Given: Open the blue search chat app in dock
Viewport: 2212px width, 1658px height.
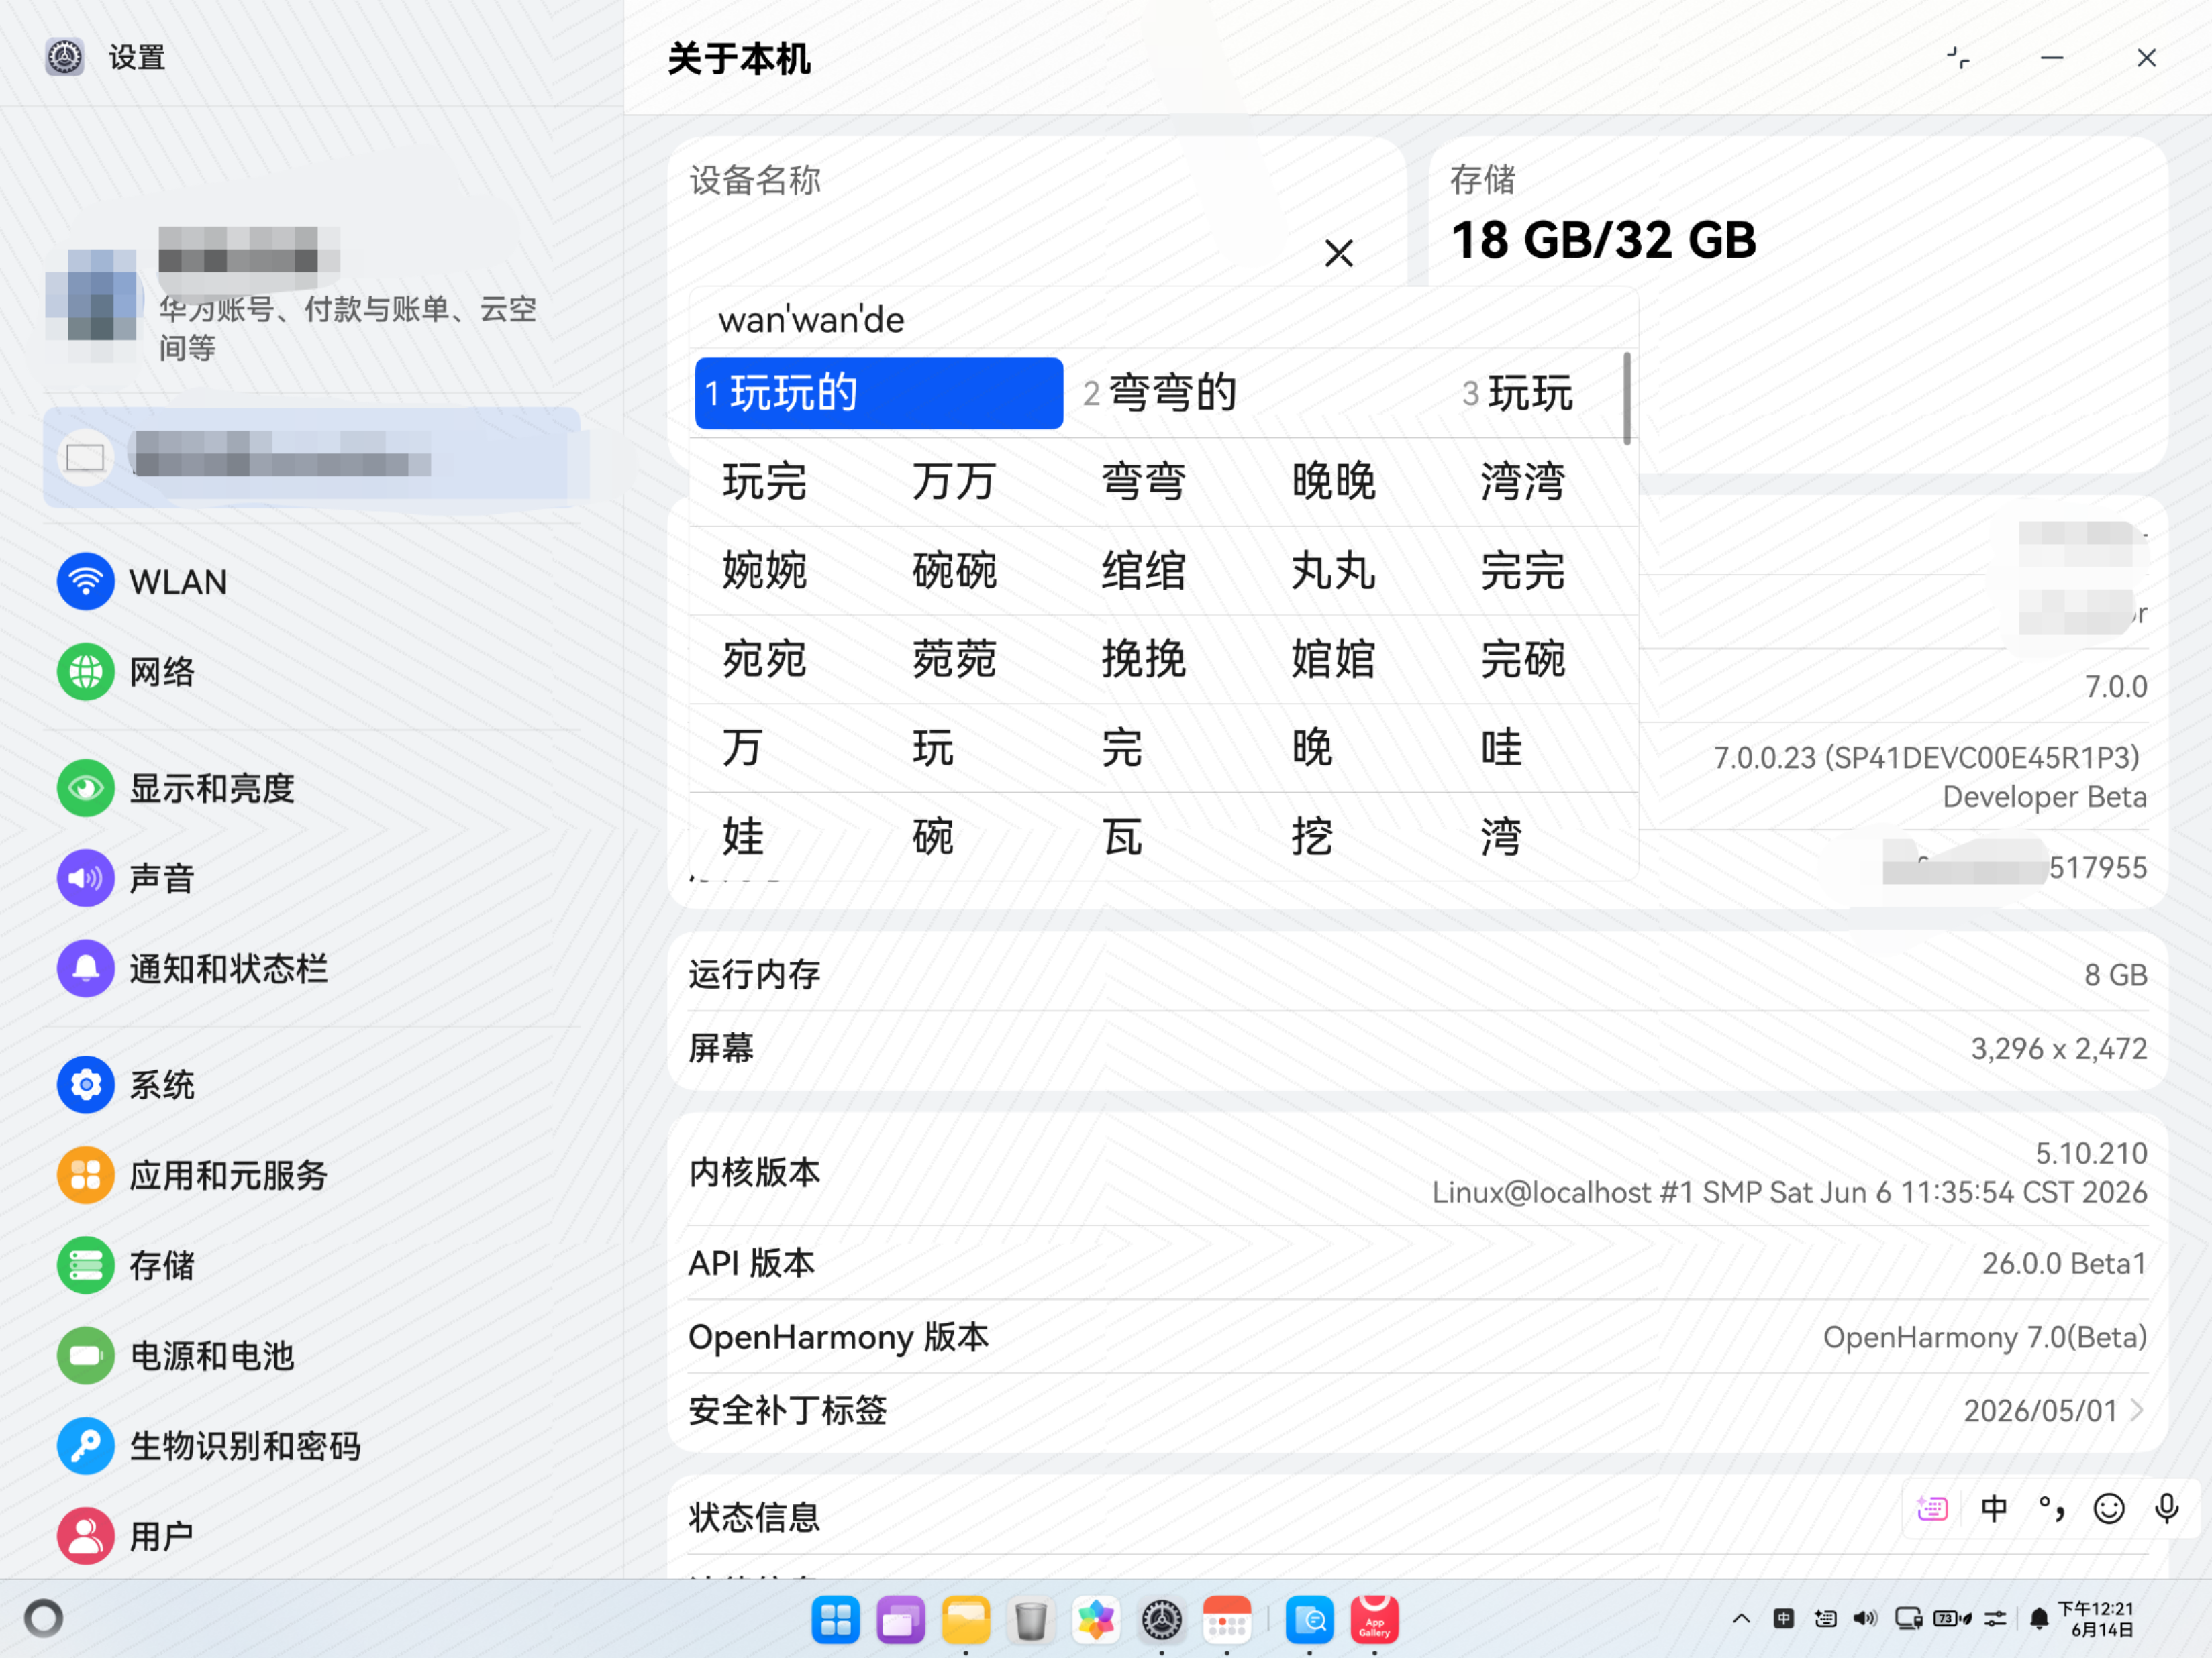Looking at the screenshot, I should [x=1309, y=1620].
